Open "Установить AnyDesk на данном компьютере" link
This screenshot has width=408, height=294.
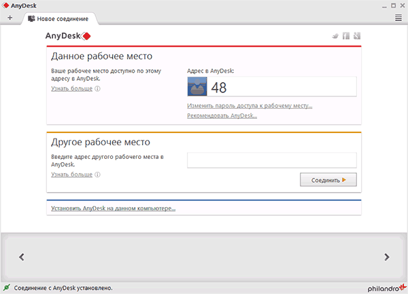coord(113,208)
